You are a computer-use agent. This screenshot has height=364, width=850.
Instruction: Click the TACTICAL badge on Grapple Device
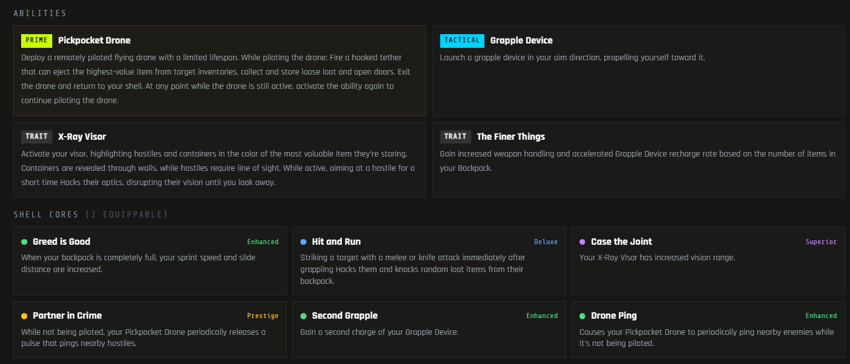point(462,40)
